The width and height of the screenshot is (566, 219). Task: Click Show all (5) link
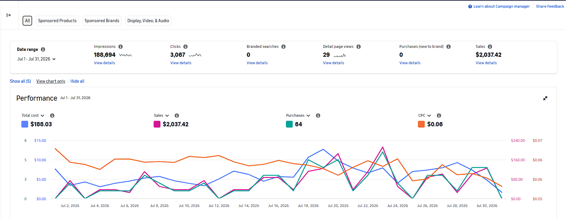(x=20, y=81)
